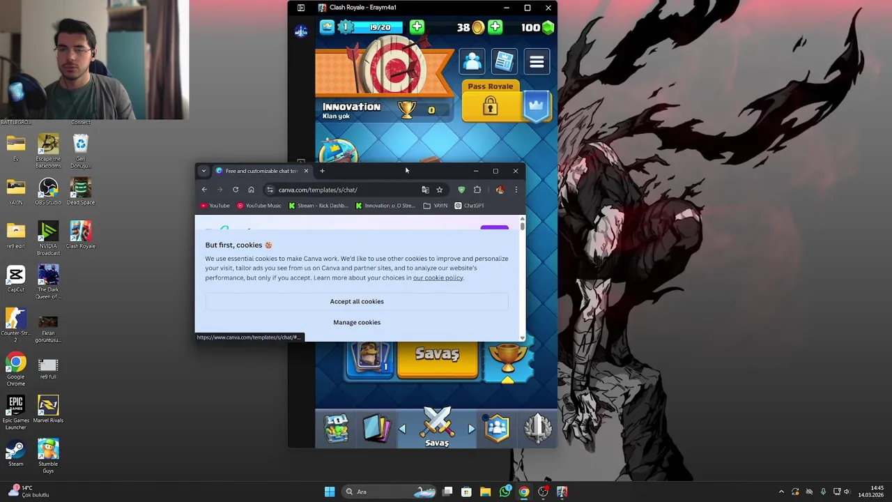The width and height of the screenshot is (892, 502).
Task: Show hidden system tray icons
Action: pos(781,492)
